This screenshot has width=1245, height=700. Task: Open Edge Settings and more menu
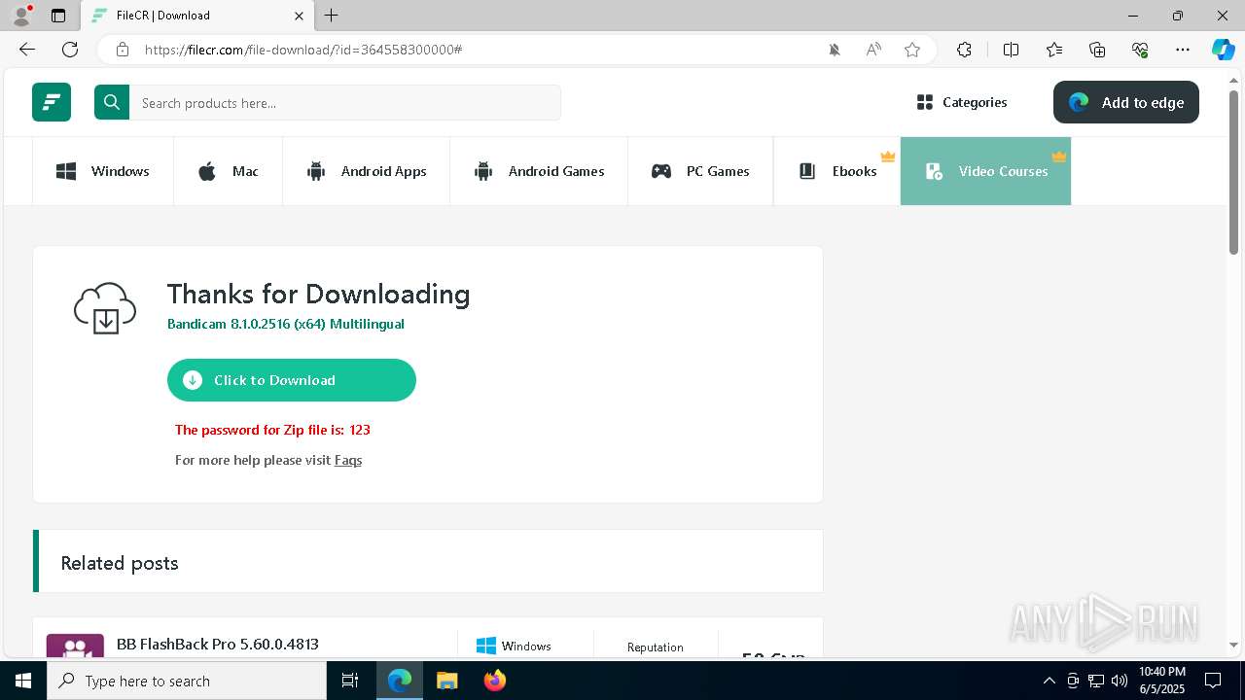1183,50
